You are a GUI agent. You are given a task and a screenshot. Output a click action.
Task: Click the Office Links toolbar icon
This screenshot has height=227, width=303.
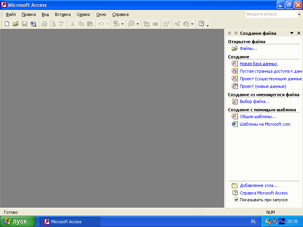pyautogui.click(x=116, y=24)
